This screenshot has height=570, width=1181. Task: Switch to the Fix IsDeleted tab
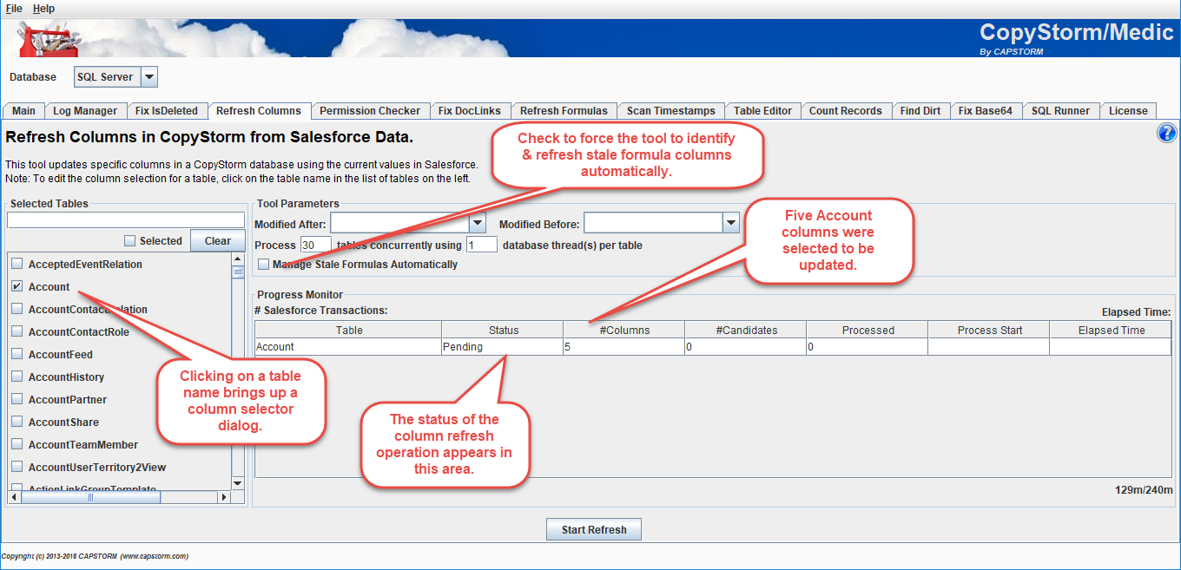[167, 111]
